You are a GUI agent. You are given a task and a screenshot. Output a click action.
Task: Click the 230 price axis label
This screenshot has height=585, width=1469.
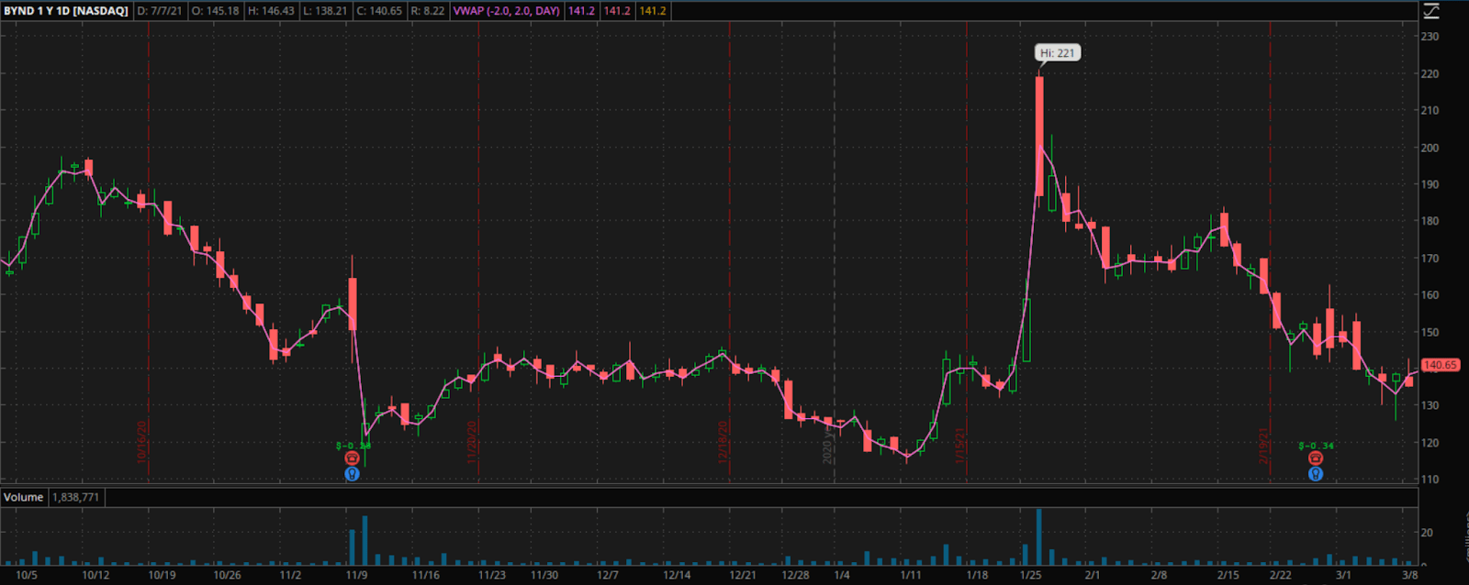tap(1430, 37)
